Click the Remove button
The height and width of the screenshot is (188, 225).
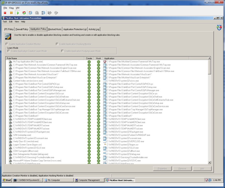pyautogui.click(x=182, y=169)
